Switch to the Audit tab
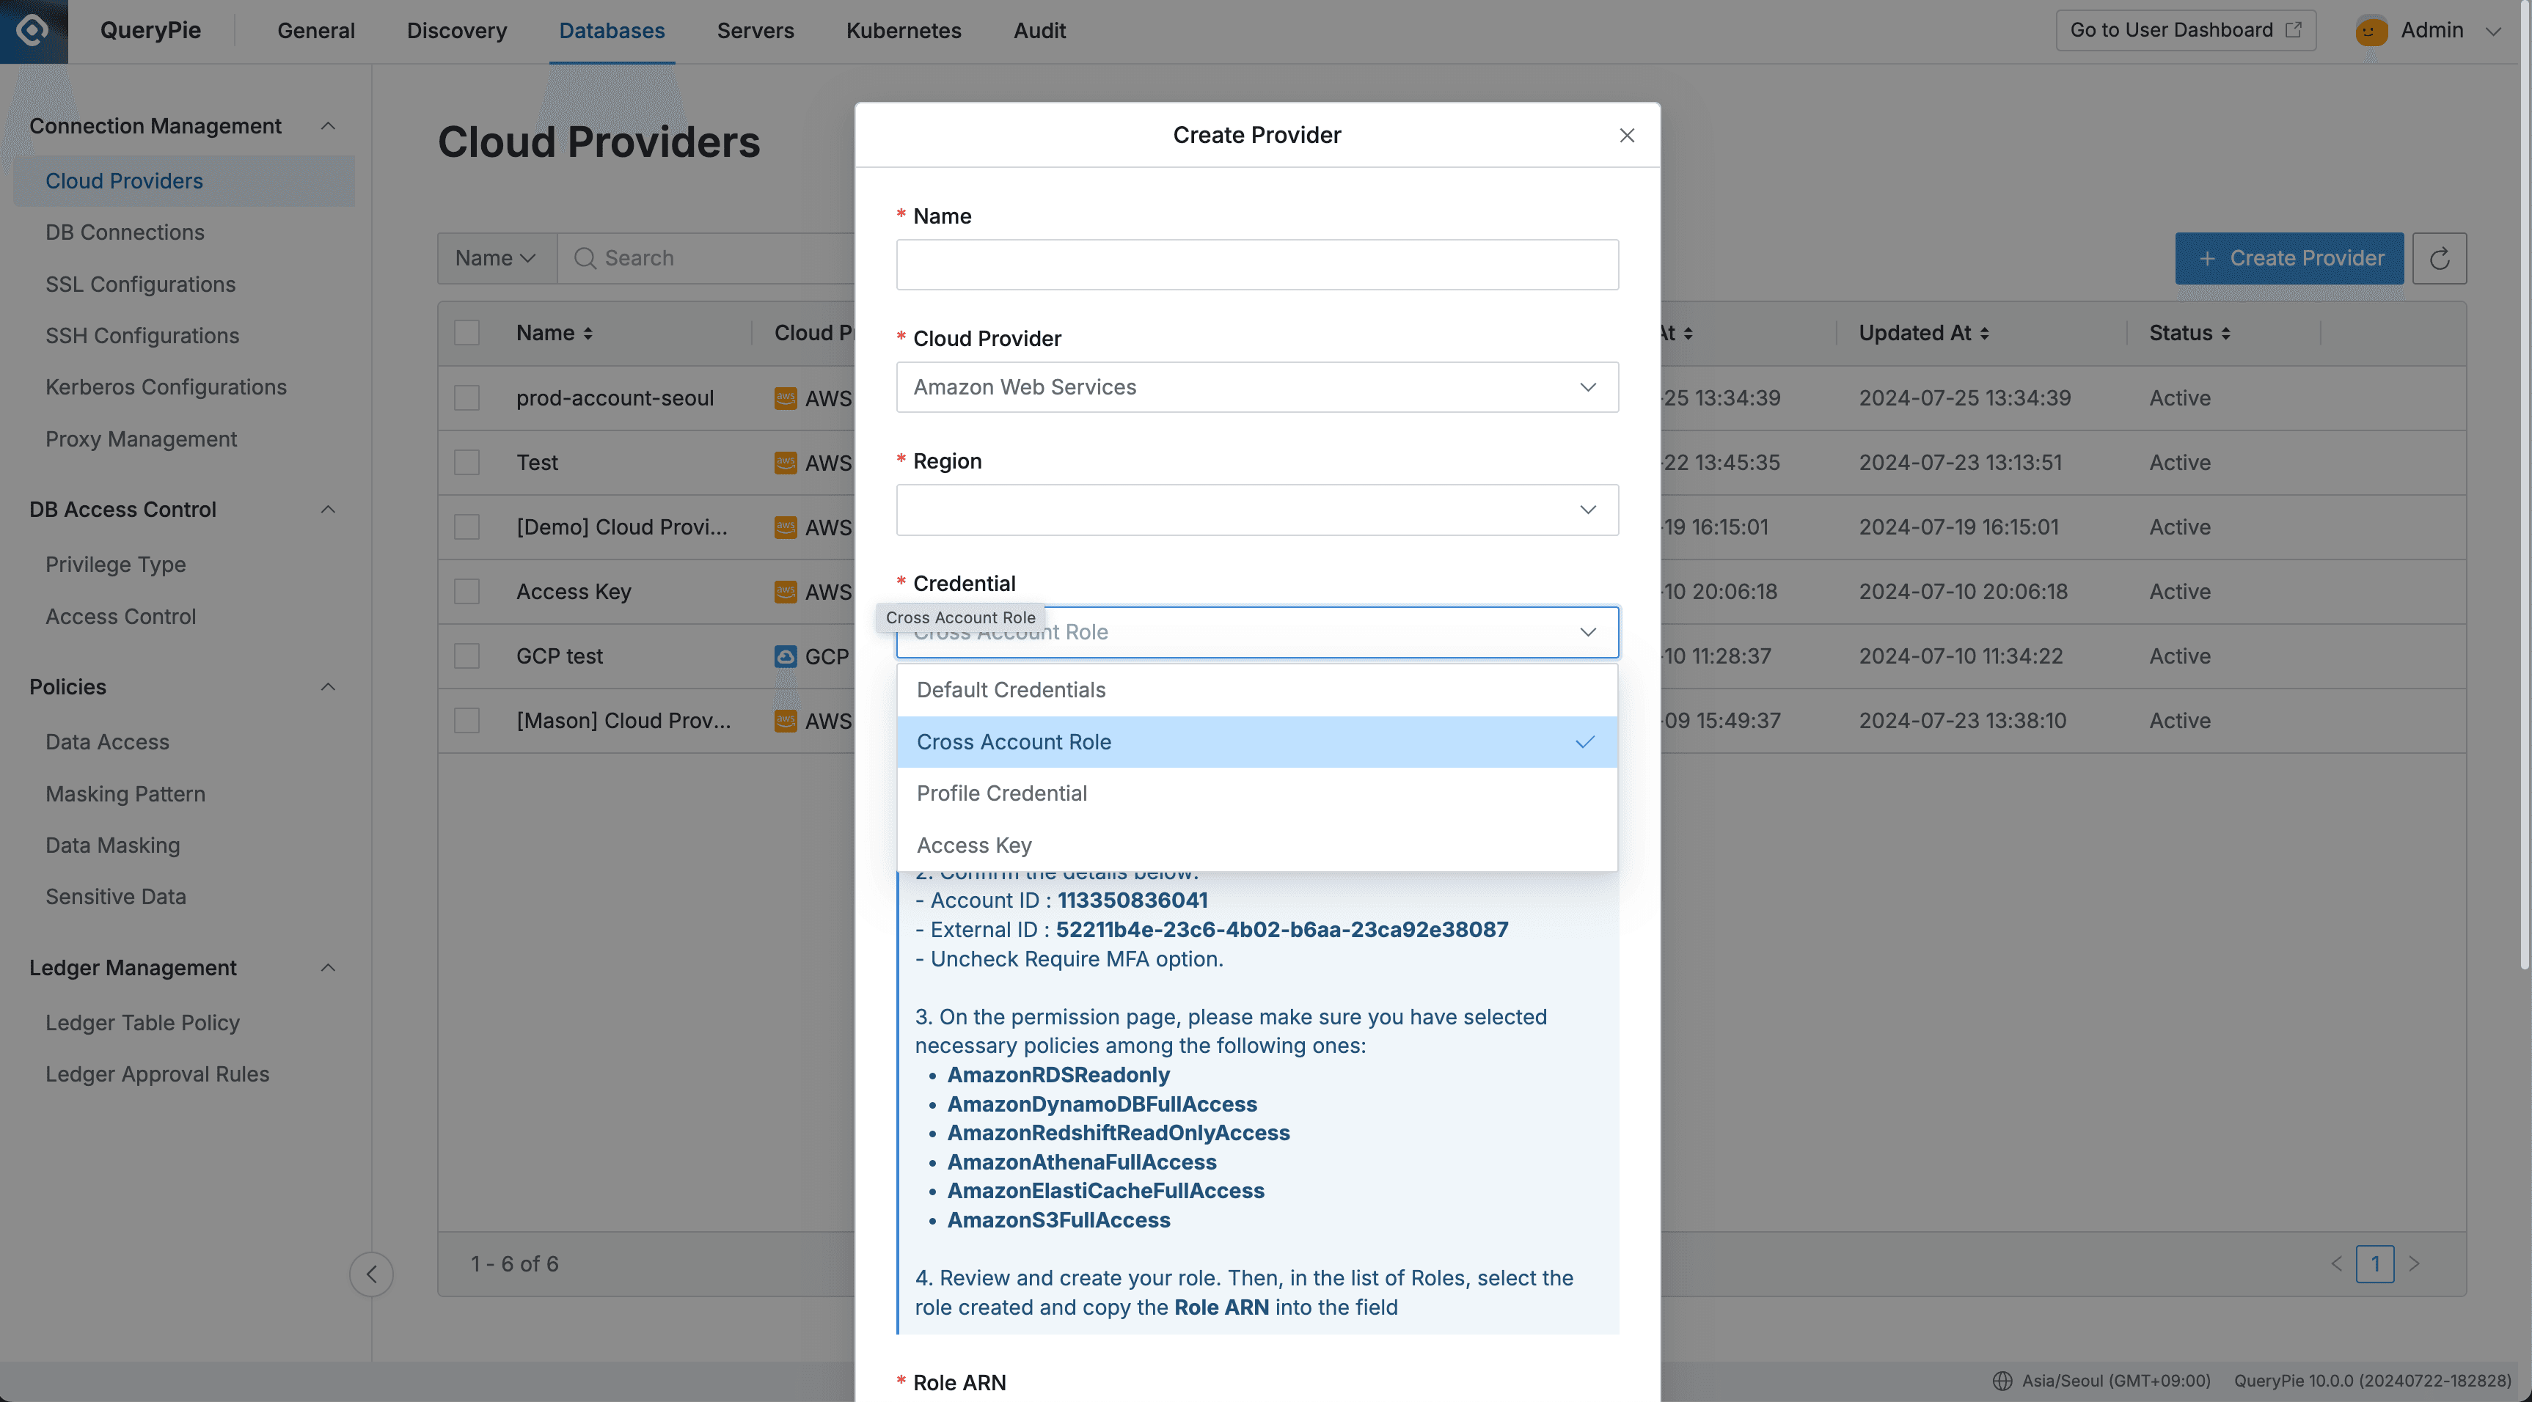2532x1402 pixels. click(x=1039, y=31)
